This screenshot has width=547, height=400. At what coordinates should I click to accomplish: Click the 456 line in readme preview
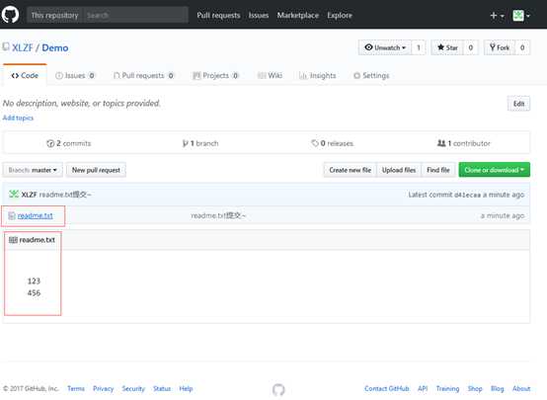point(34,293)
